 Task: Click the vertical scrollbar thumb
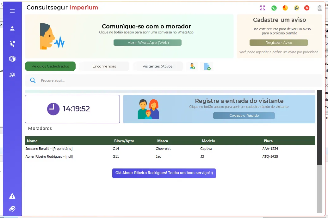(319, 127)
